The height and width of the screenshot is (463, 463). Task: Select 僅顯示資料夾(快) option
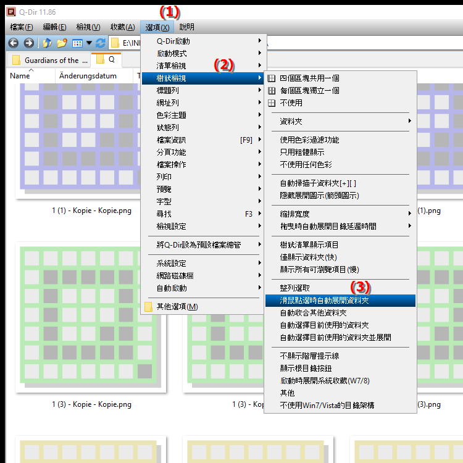pos(340,257)
